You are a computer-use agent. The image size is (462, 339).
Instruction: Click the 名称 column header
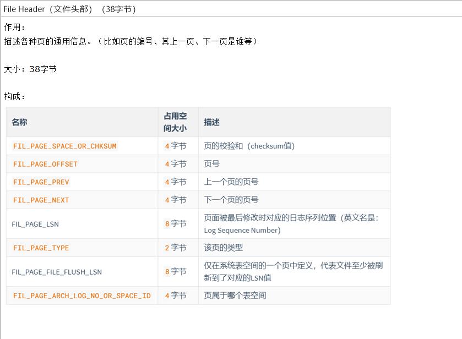click(19, 122)
